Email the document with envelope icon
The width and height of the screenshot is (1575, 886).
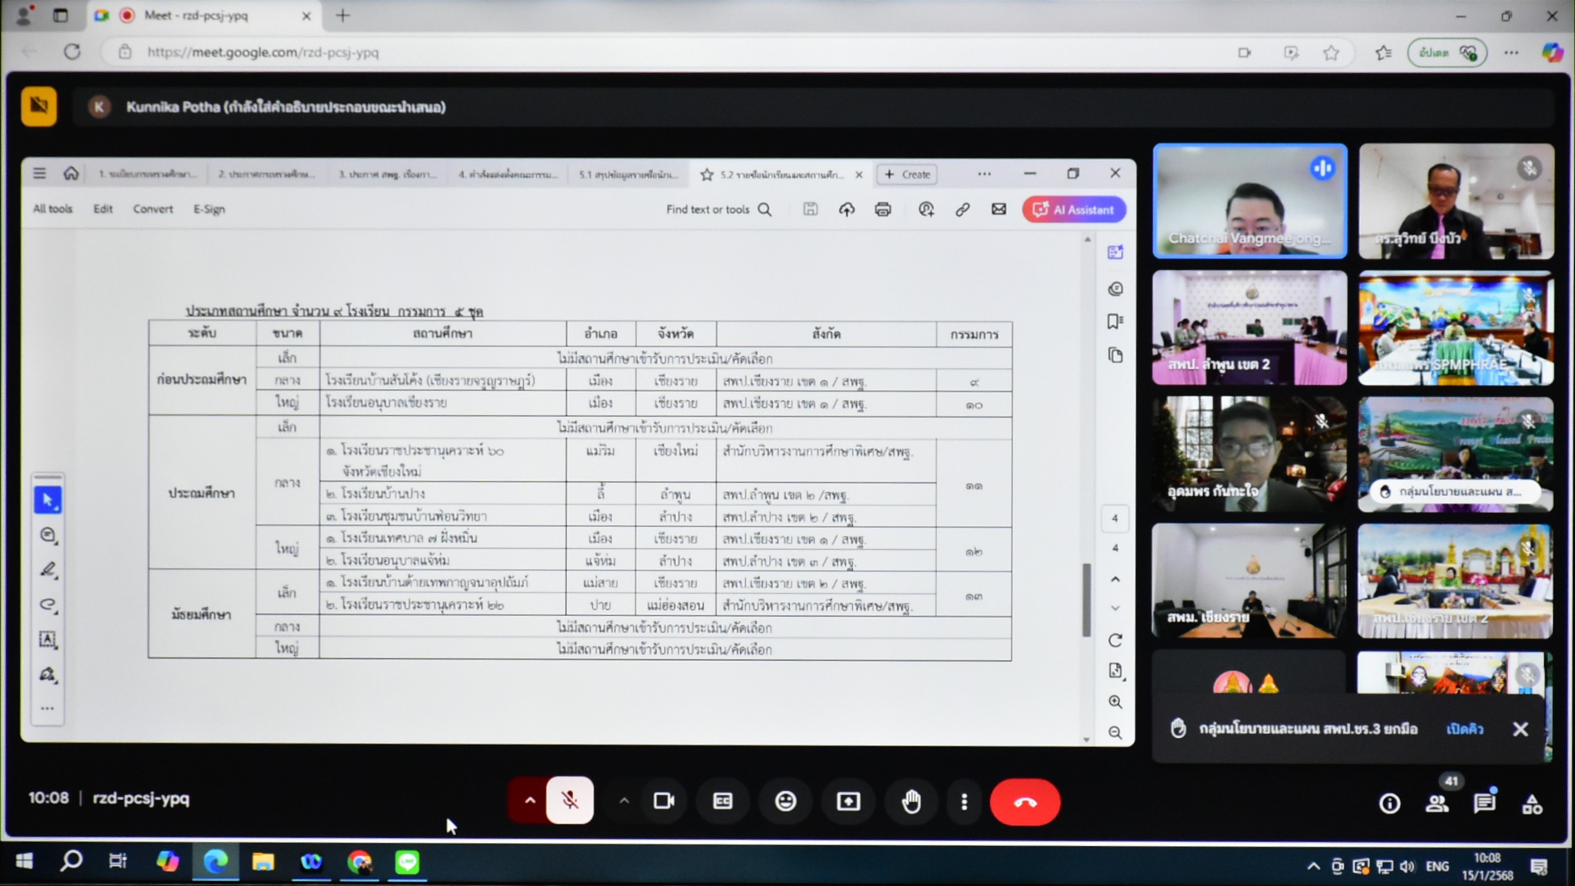tap(998, 209)
